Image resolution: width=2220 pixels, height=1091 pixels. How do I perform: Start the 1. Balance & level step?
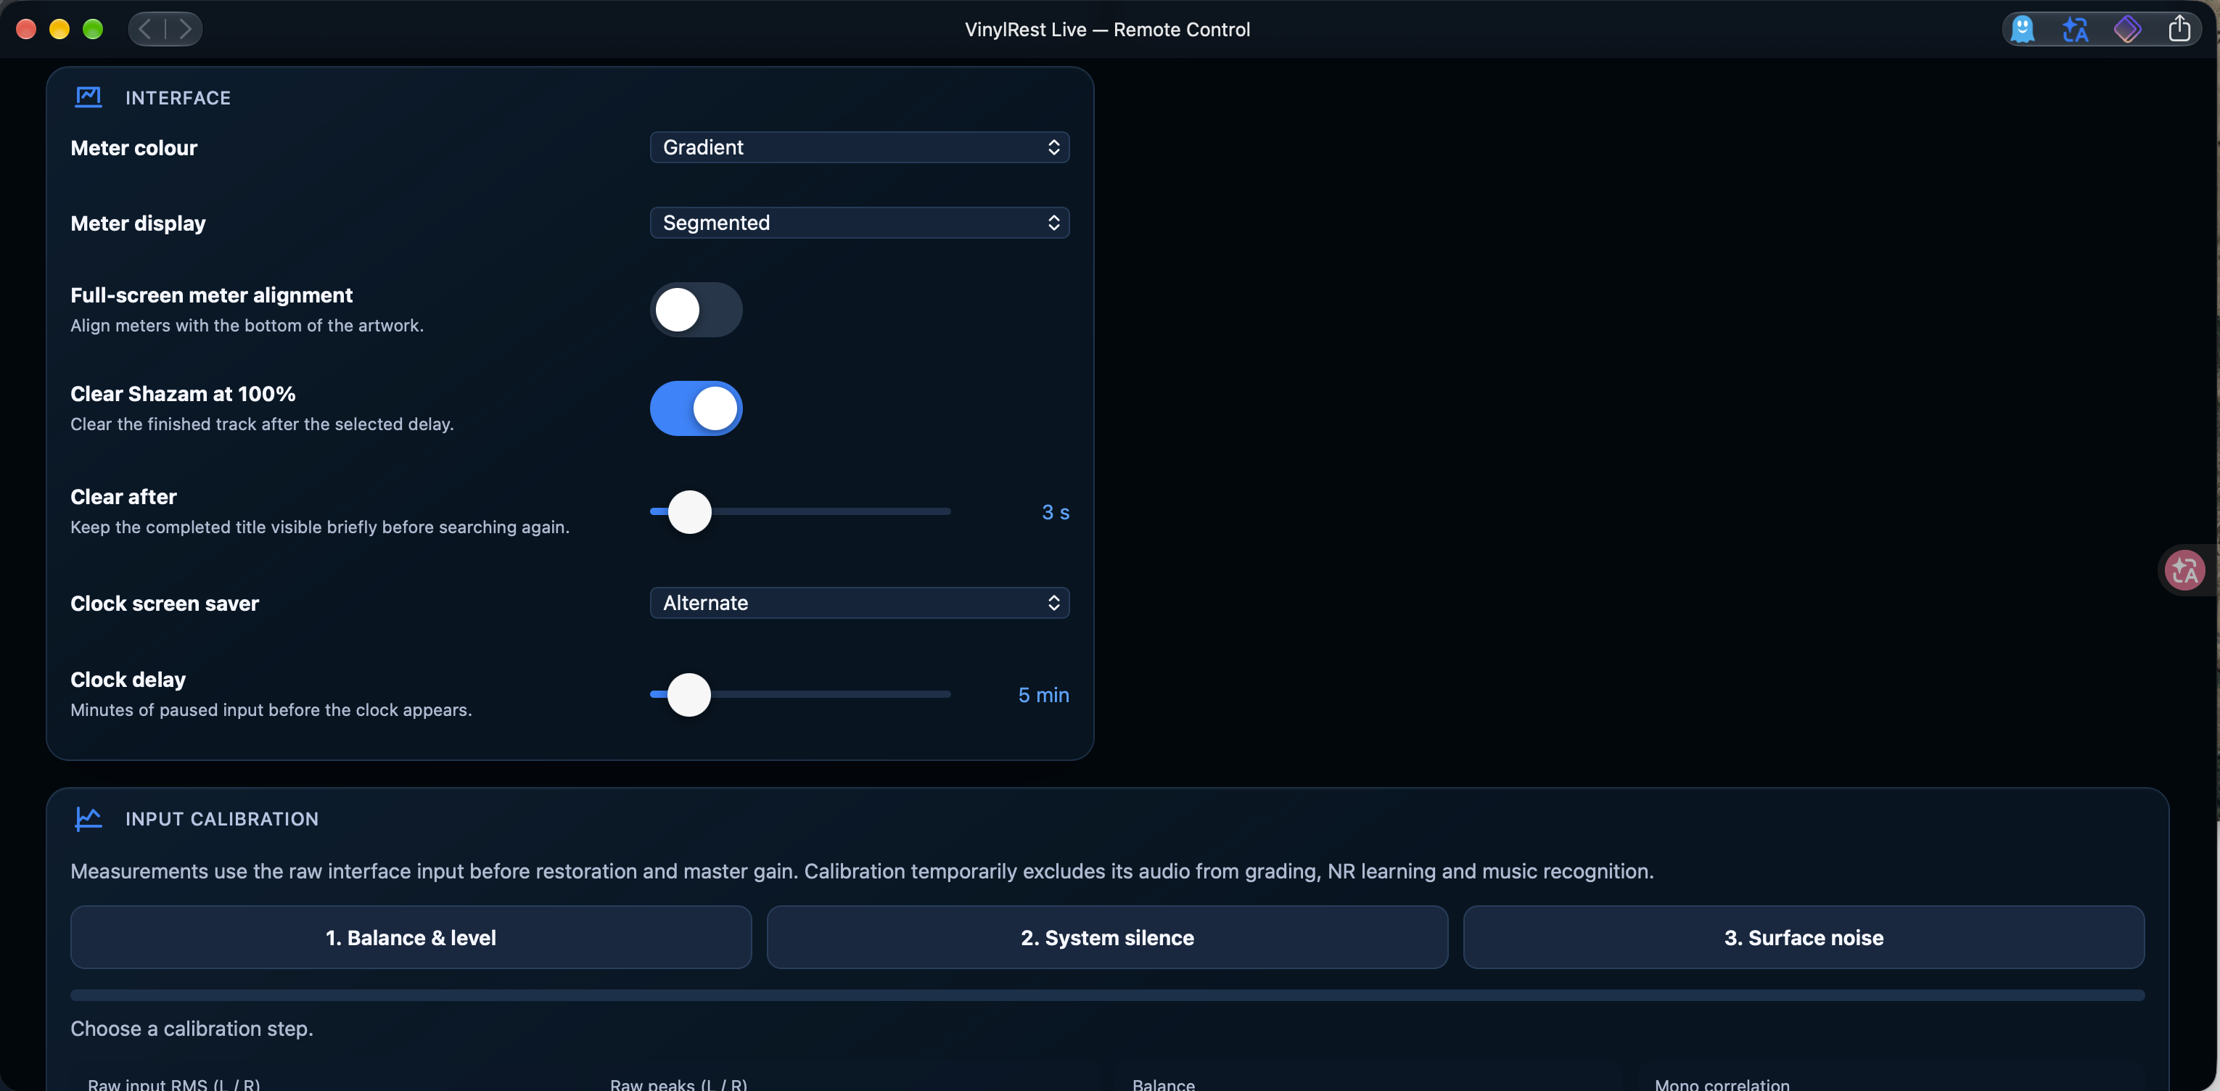coord(411,938)
